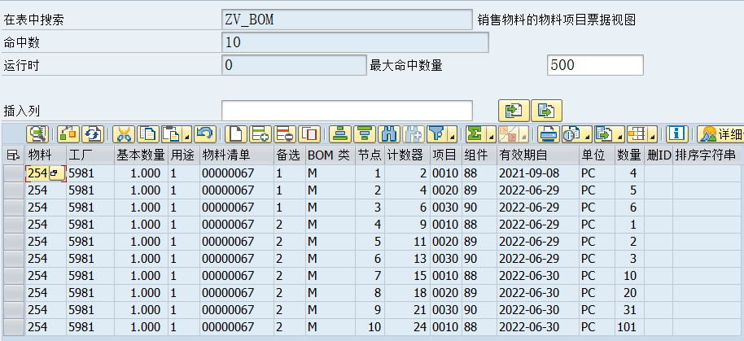Click the 物料 column header
Image resolution: width=744 pixels, height=341 pixels.
tap(46, 155)
